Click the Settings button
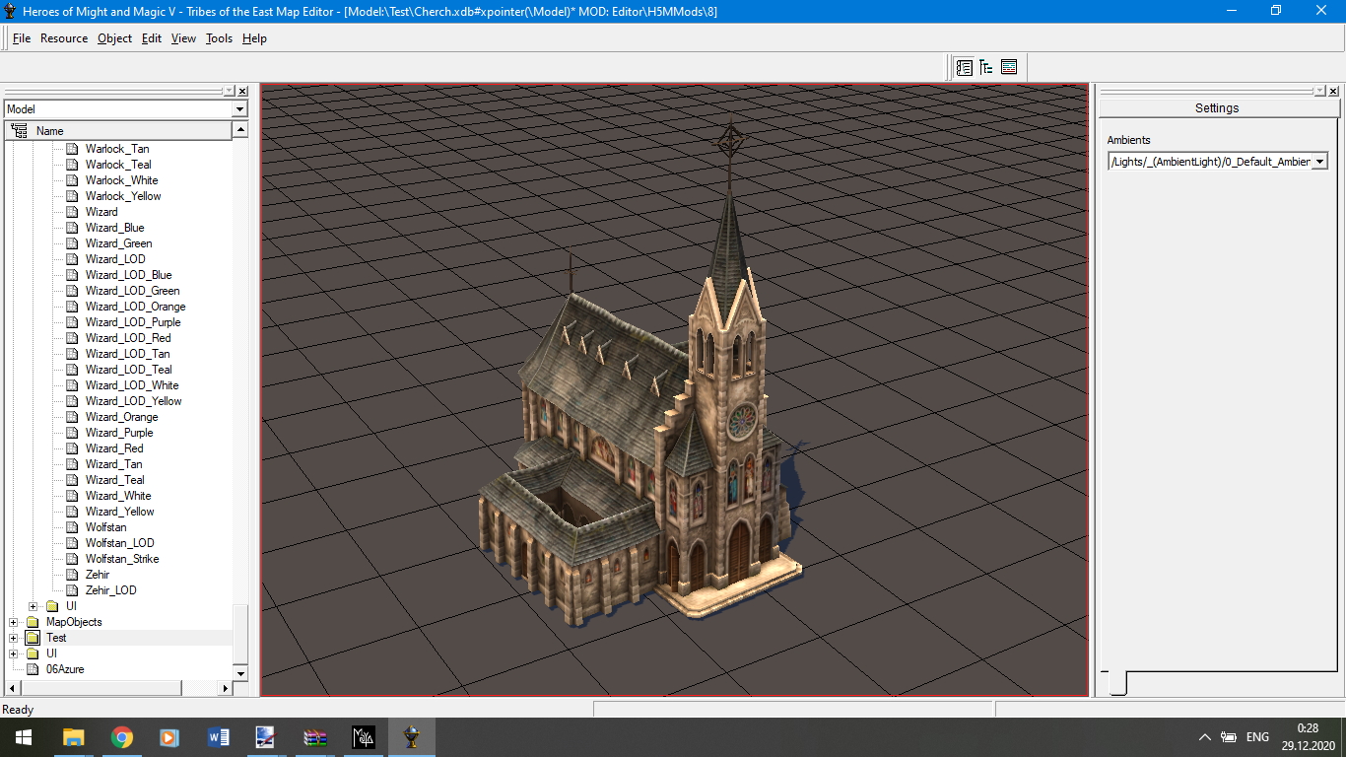The width and height of the screenshot is (1346, 757). click(x=1217, y=108)
